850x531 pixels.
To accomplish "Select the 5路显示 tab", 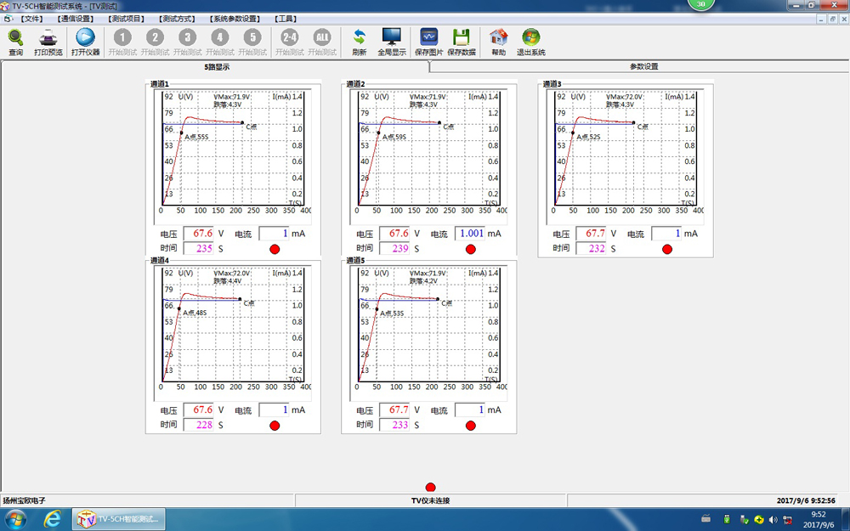I will tap(217, 66).
